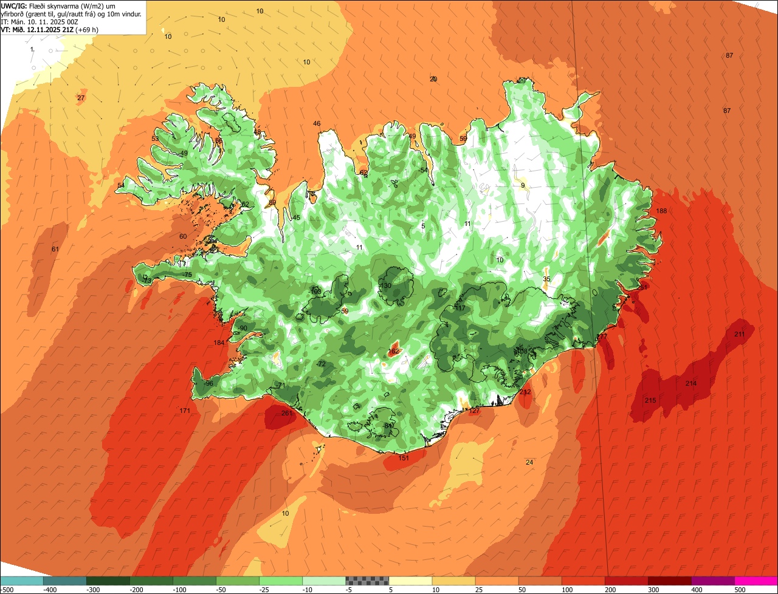Click the map value 188 off the east coast

[x=662, y=211]
